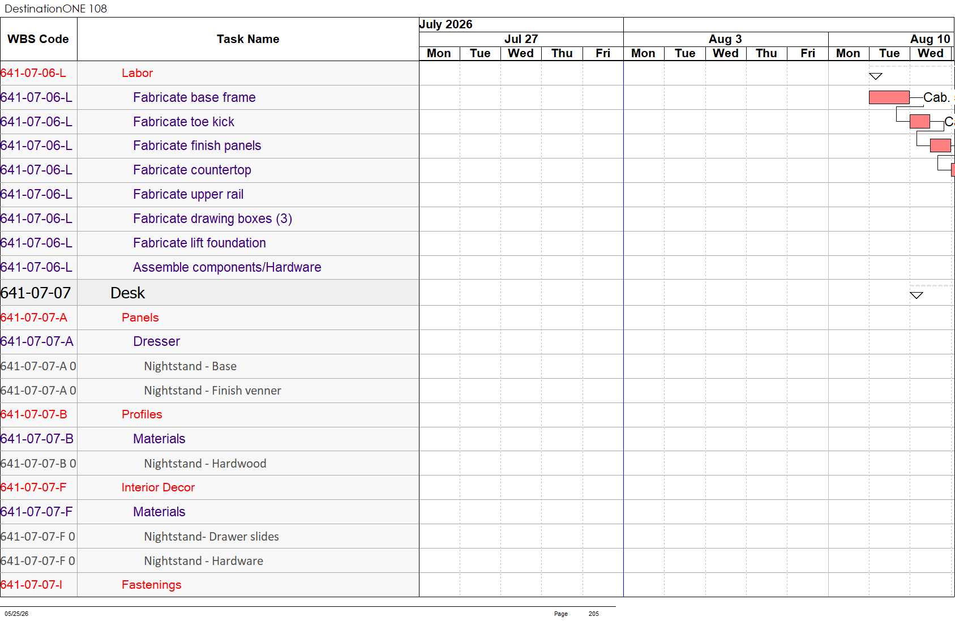Screen dimensions: 955x621
Task: Click the Fabricate toe kick Gantt bar
Action: 920,121
